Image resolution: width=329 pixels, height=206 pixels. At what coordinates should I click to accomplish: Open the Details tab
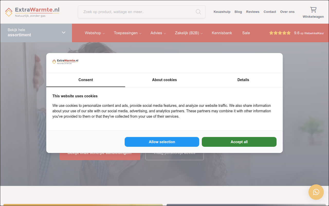point(243,80)
